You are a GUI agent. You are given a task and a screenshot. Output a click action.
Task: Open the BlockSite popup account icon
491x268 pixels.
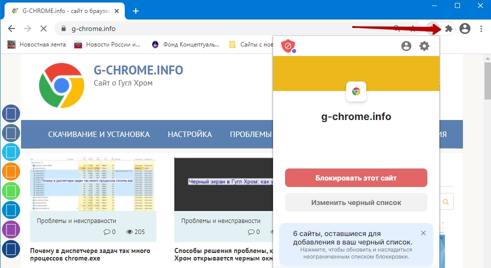coord(406,46)
